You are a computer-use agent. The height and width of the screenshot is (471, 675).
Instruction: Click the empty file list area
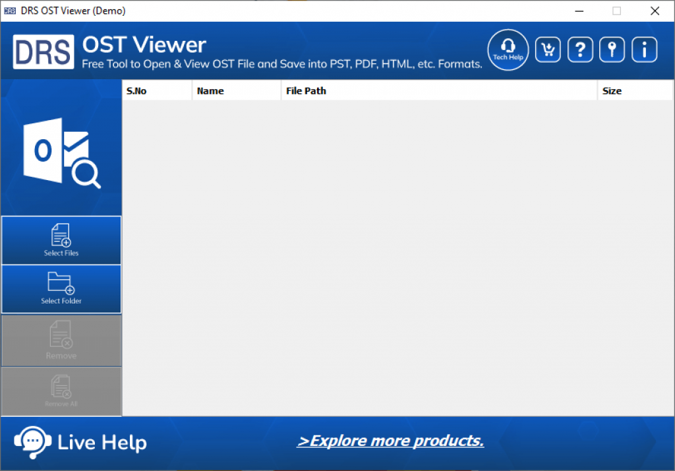tap(396, 257)
